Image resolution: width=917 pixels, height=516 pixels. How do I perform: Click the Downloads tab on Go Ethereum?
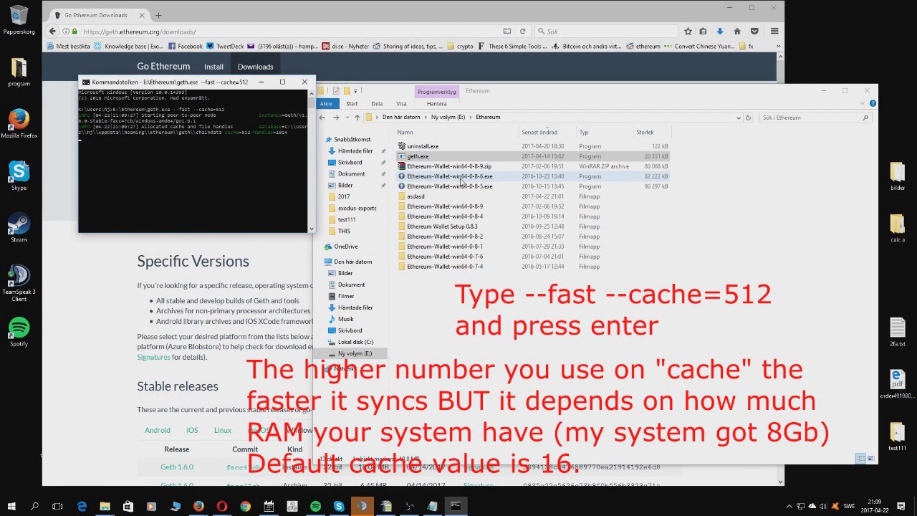coord(256,67)
